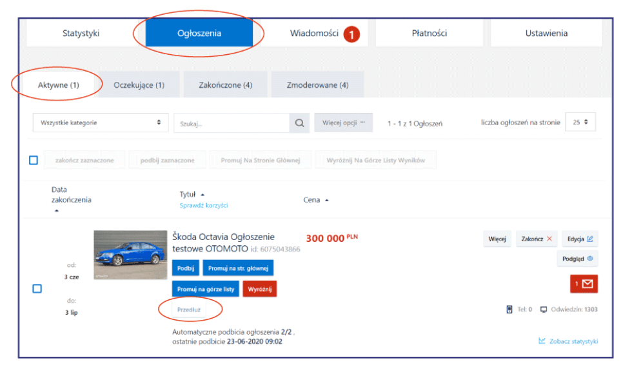Tick the select-all ads checkbox

click(x=34, y=161)
